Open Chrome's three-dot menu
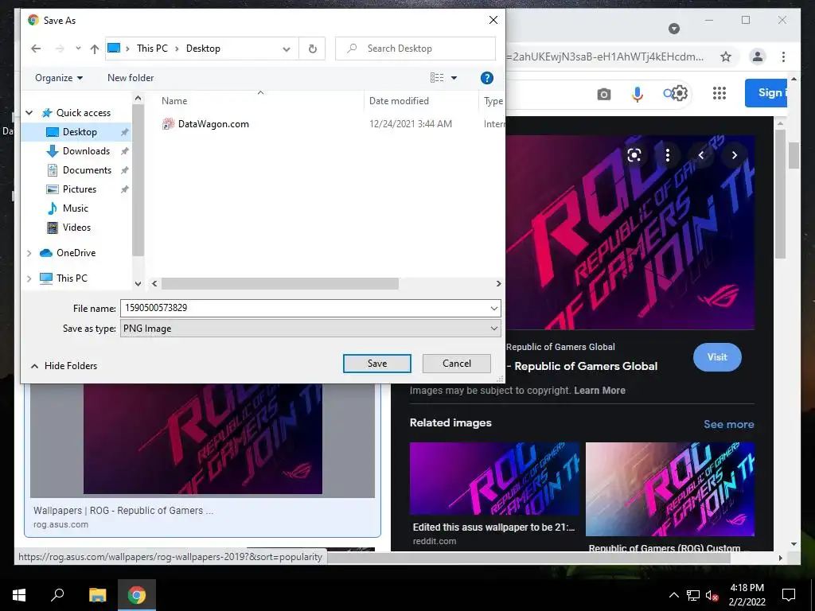The image size is (815, 611). (783, 56)
